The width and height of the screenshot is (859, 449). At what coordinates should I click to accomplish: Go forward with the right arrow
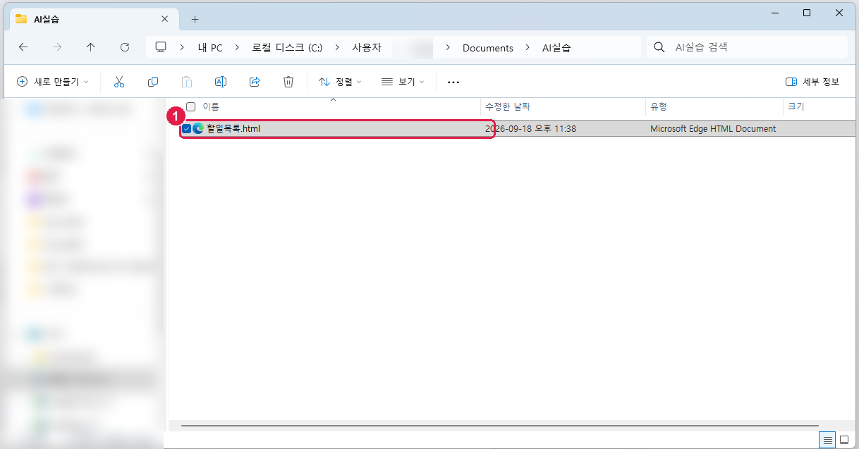click(57, 47)
